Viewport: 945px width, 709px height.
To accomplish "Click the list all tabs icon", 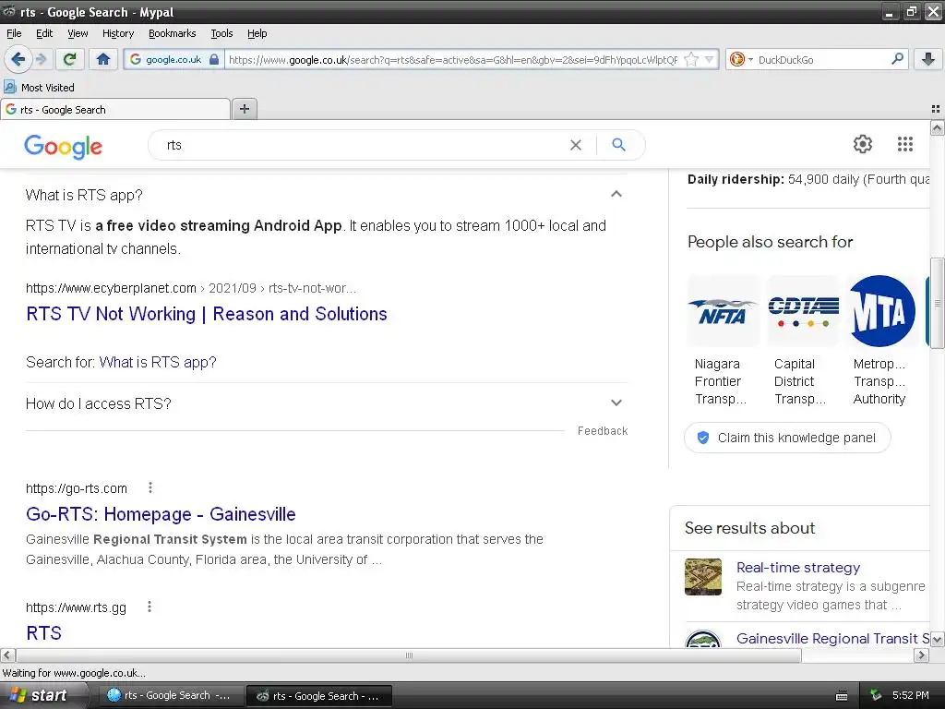I will click(936, 109).
